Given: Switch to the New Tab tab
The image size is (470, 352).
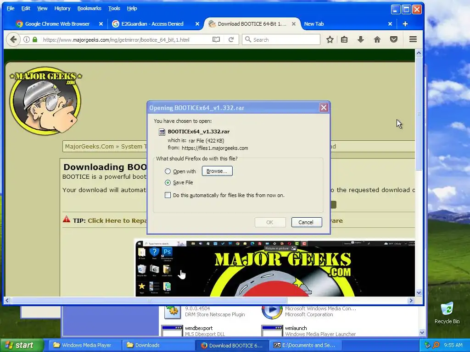Looking at the screenshot, I should click(x=314, y=24).
